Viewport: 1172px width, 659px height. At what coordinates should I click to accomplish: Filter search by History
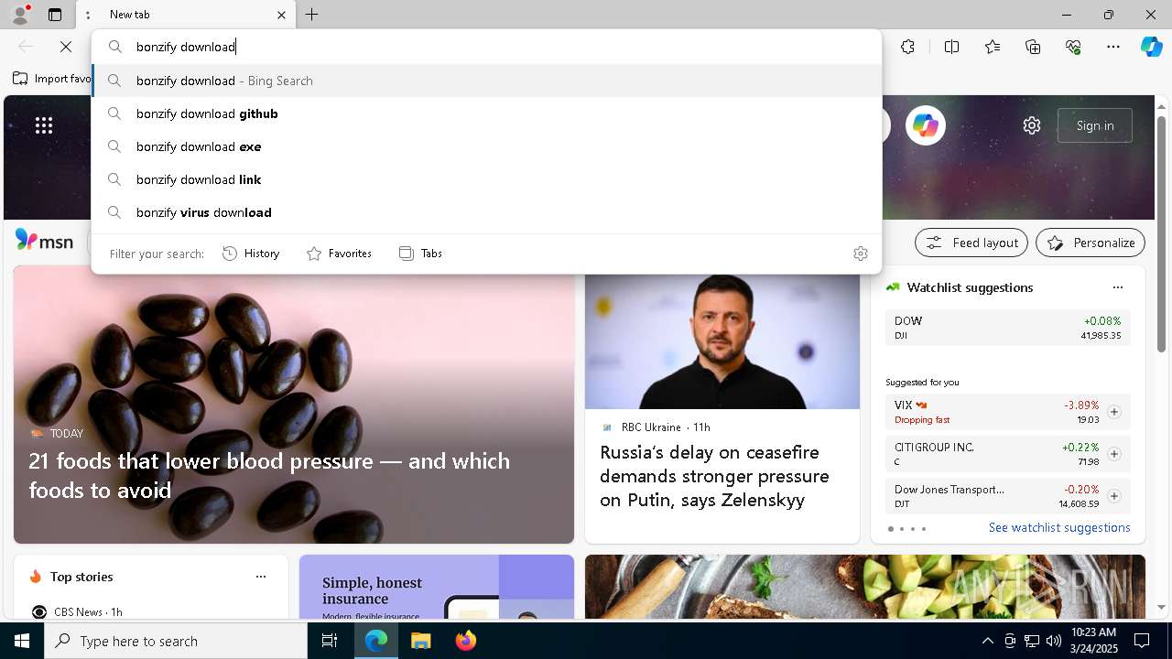(x=251, y=254)
